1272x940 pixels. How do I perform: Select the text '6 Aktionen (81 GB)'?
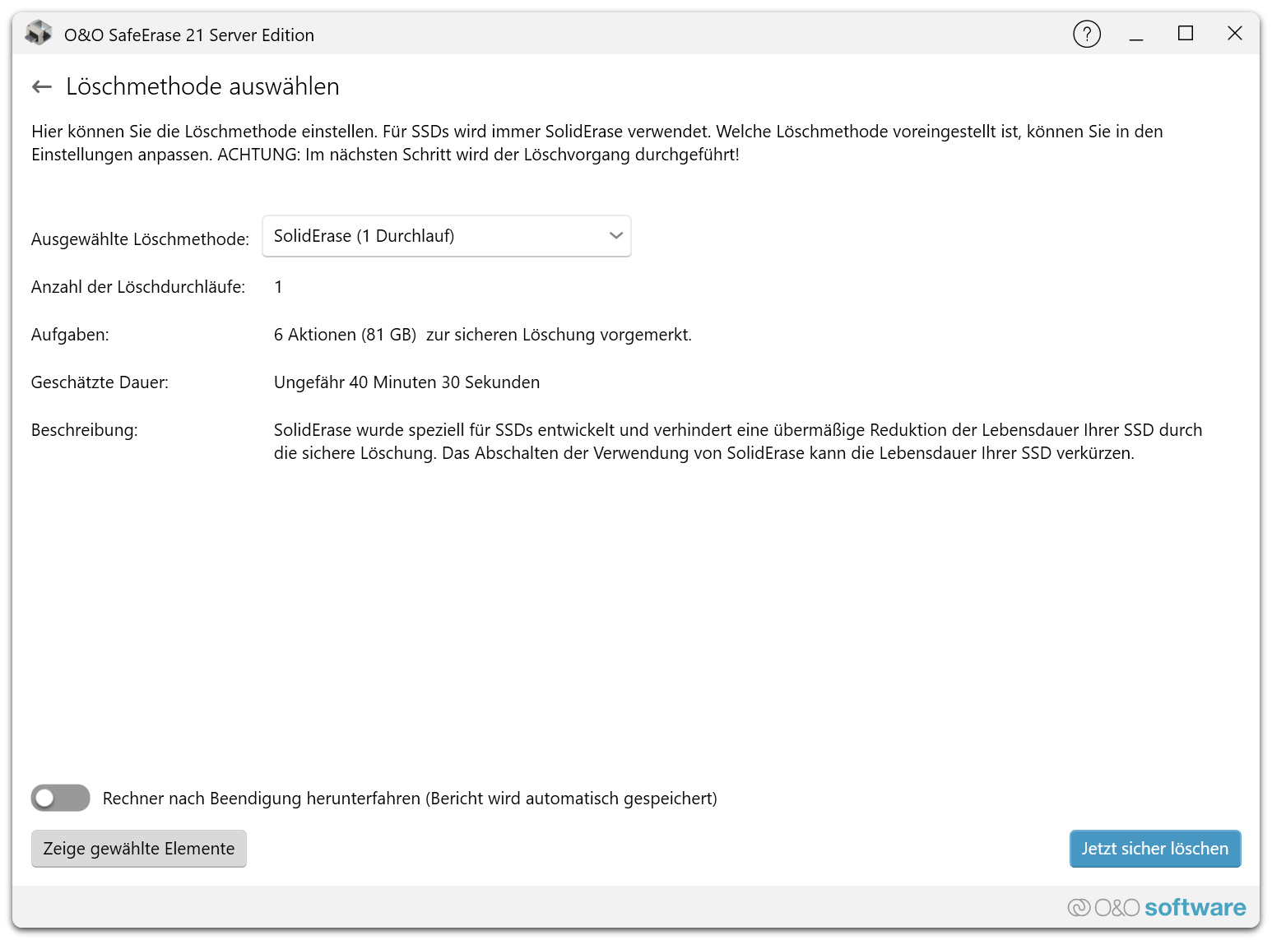click(x=346, y=335)
